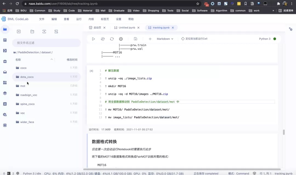
Task: Sort files by 修改时间 column
Action: click(x=72, y=60)
